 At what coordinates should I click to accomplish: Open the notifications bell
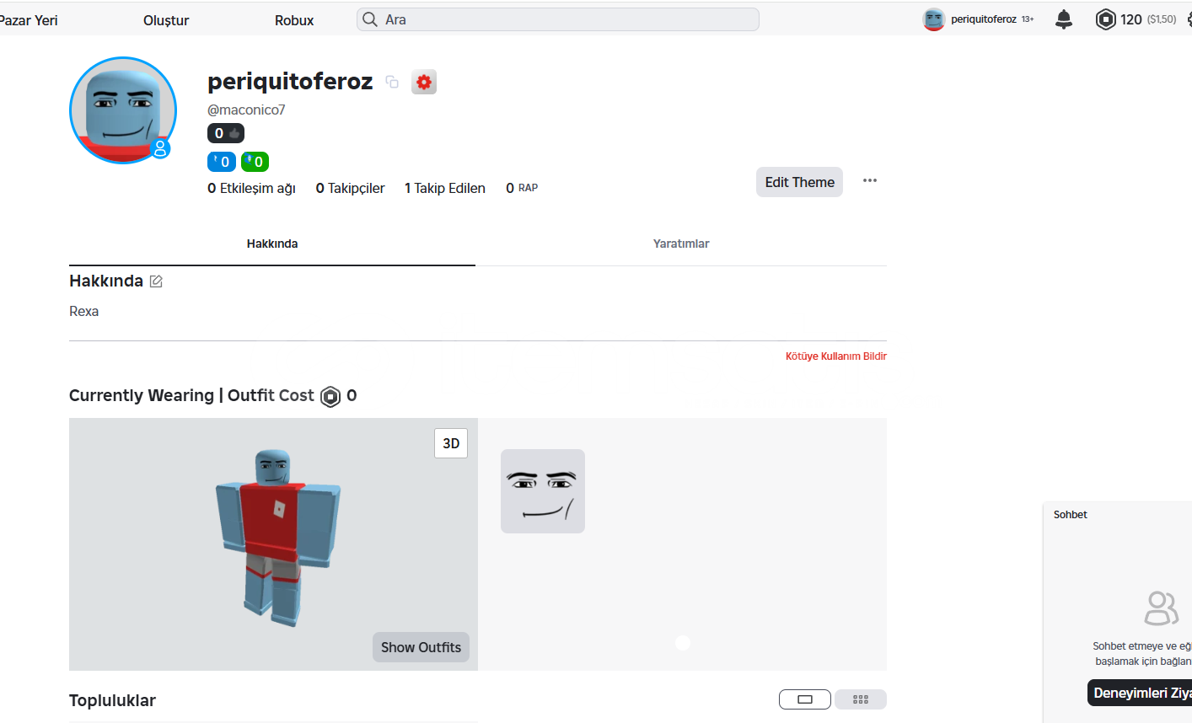pos(1064,19)
